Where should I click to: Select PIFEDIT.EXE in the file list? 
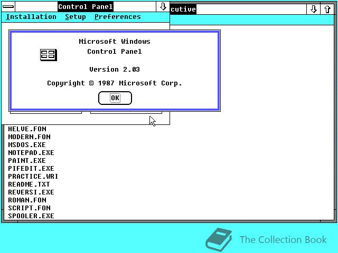coord(31,169)
